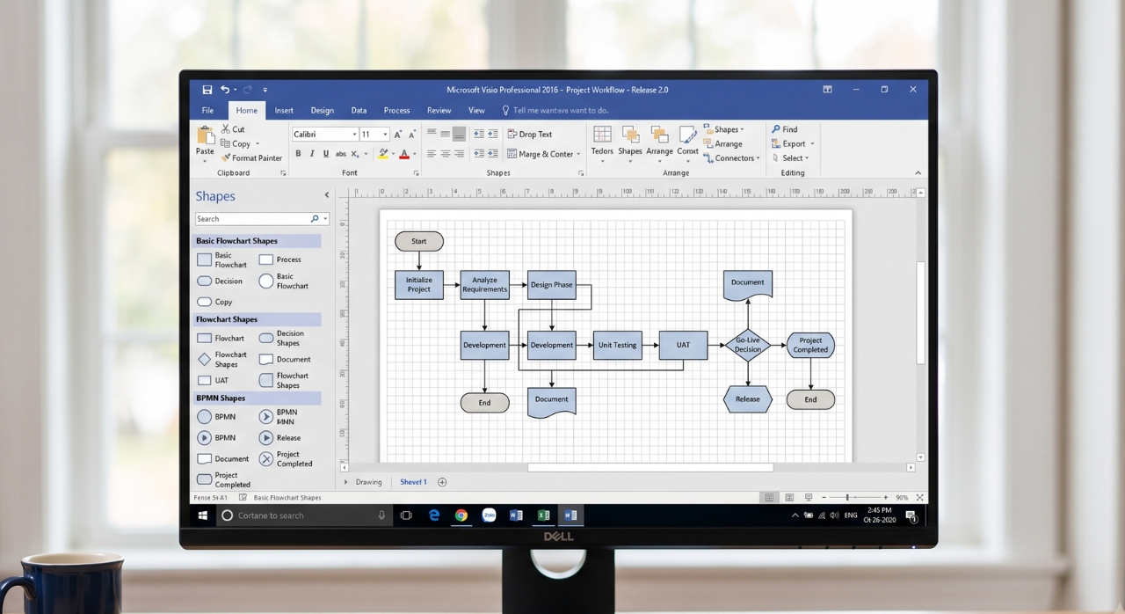Click the add page plus icon

pos(442,482)
